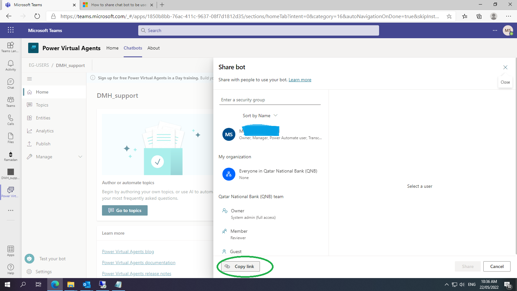The width and height of the screenshot is (517, 291).
Task: Open the Teams app launcher grid
Action: (11, 30)
